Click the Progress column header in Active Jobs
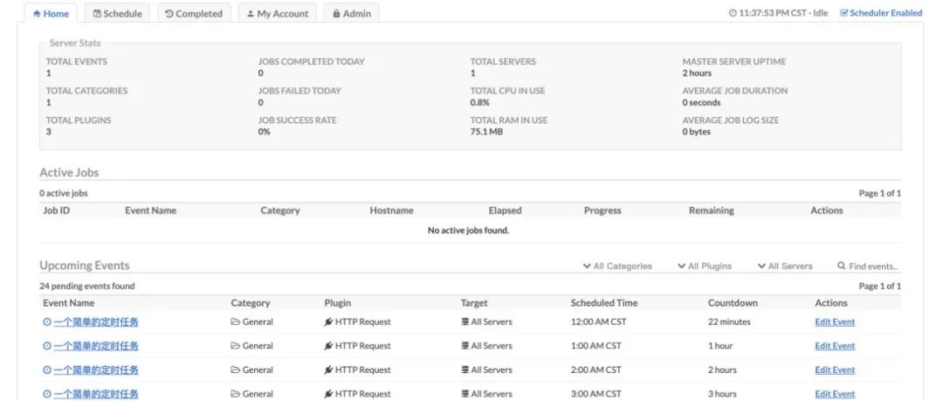This screenshot has width=943, height=401. point(602,211)
